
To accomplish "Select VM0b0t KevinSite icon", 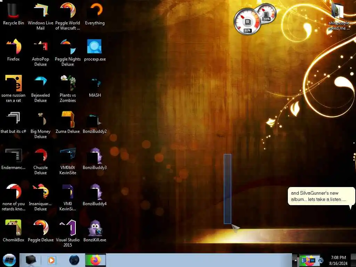I will point(68,161).
